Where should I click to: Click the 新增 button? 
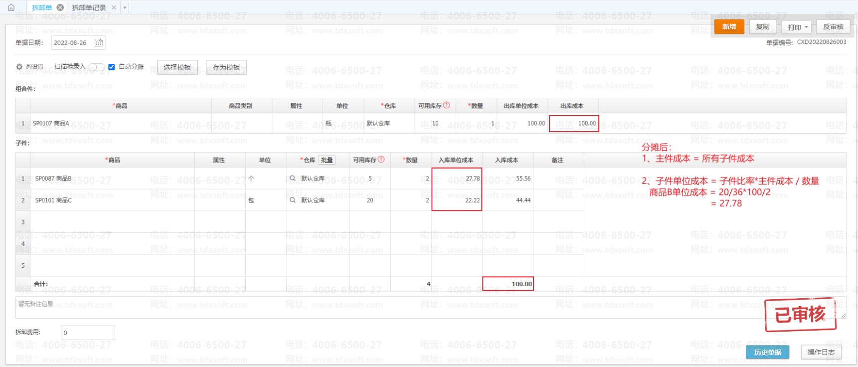pyautogui.click(x=729, y=27)
